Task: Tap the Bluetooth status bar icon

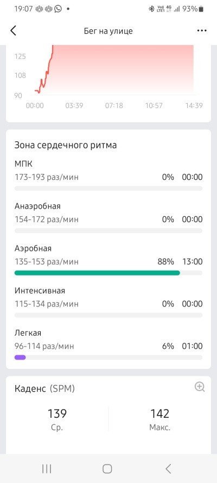Action: 151,9
